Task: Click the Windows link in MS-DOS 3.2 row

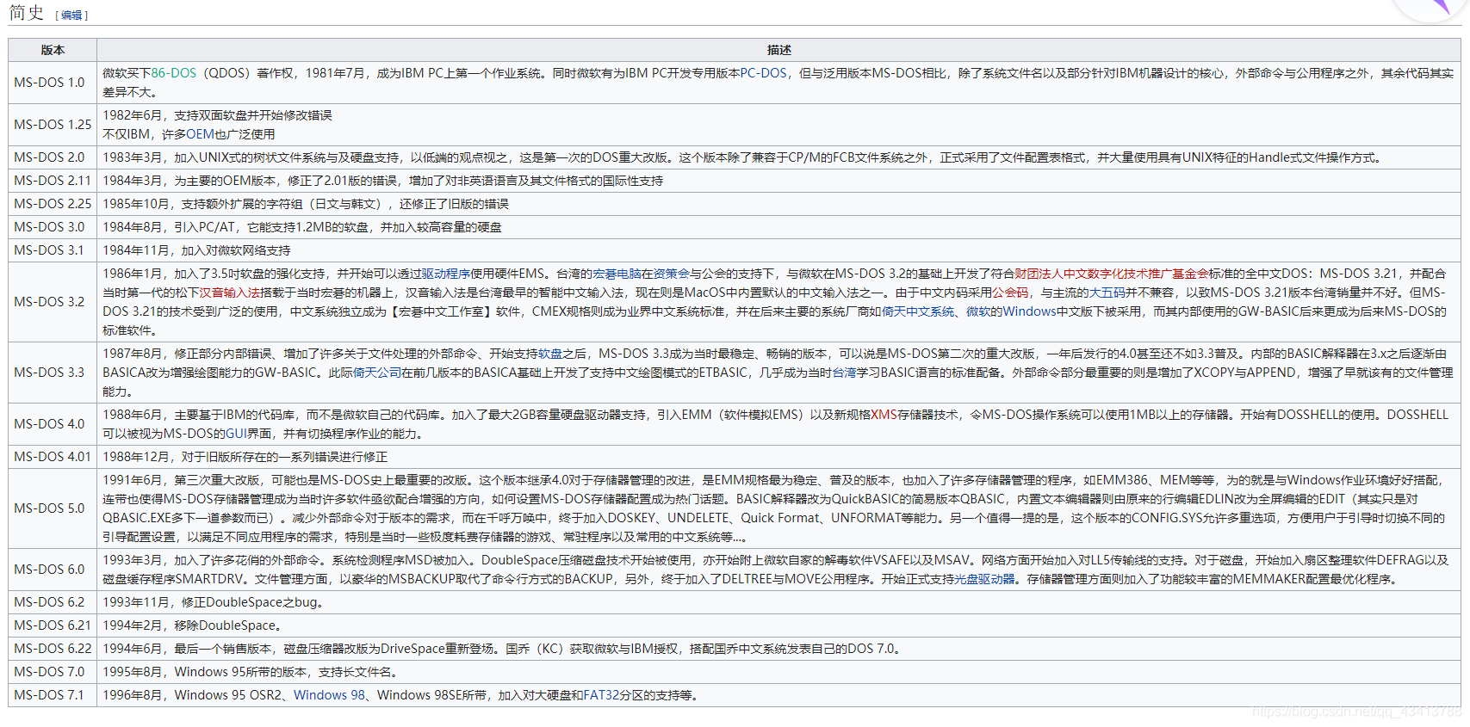Action: [1029, 311]
